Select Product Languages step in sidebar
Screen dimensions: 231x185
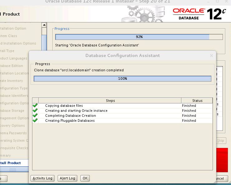tap(13, 59)
